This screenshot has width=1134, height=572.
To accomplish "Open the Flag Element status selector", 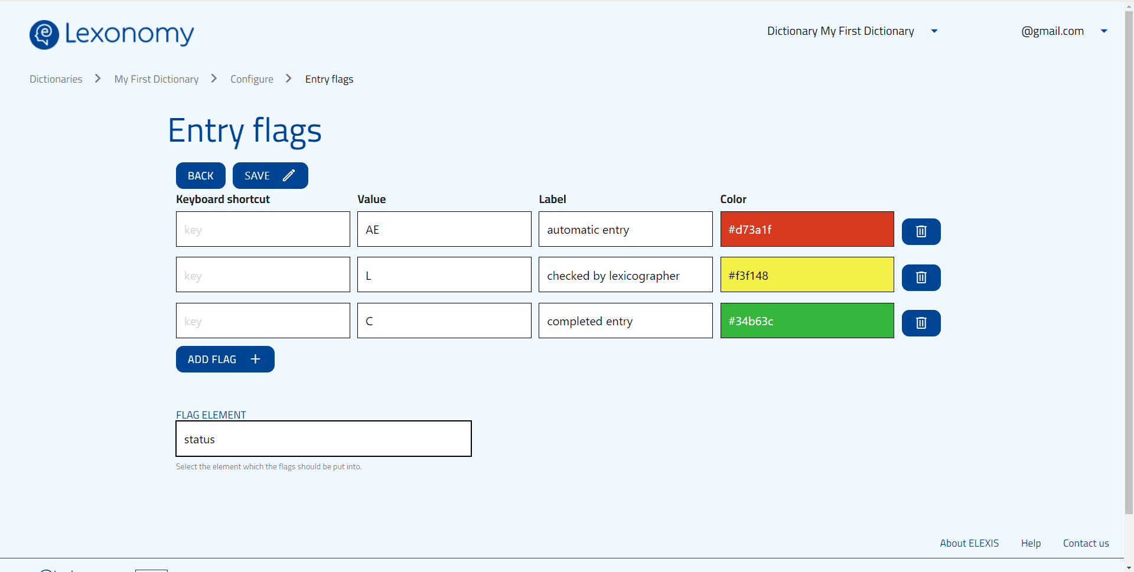I will tap(323, 439).
